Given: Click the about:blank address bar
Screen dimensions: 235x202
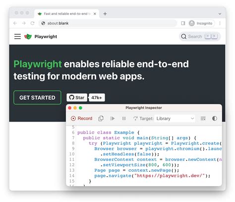Looking at the screenshot, I should pos(108,23).
